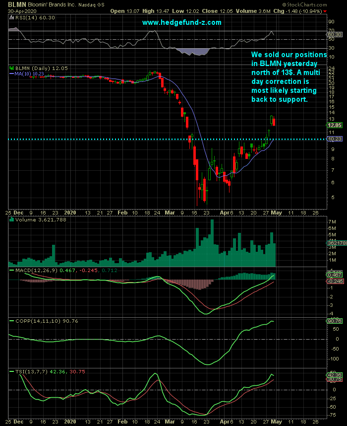The image size is (347, 426).
Task: Click the Nasdaq GS exchange label
Action: (x=91, y=5)
